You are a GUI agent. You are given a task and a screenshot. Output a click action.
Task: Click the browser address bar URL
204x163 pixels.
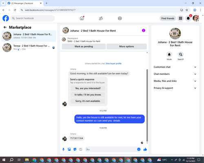(50, 10)
